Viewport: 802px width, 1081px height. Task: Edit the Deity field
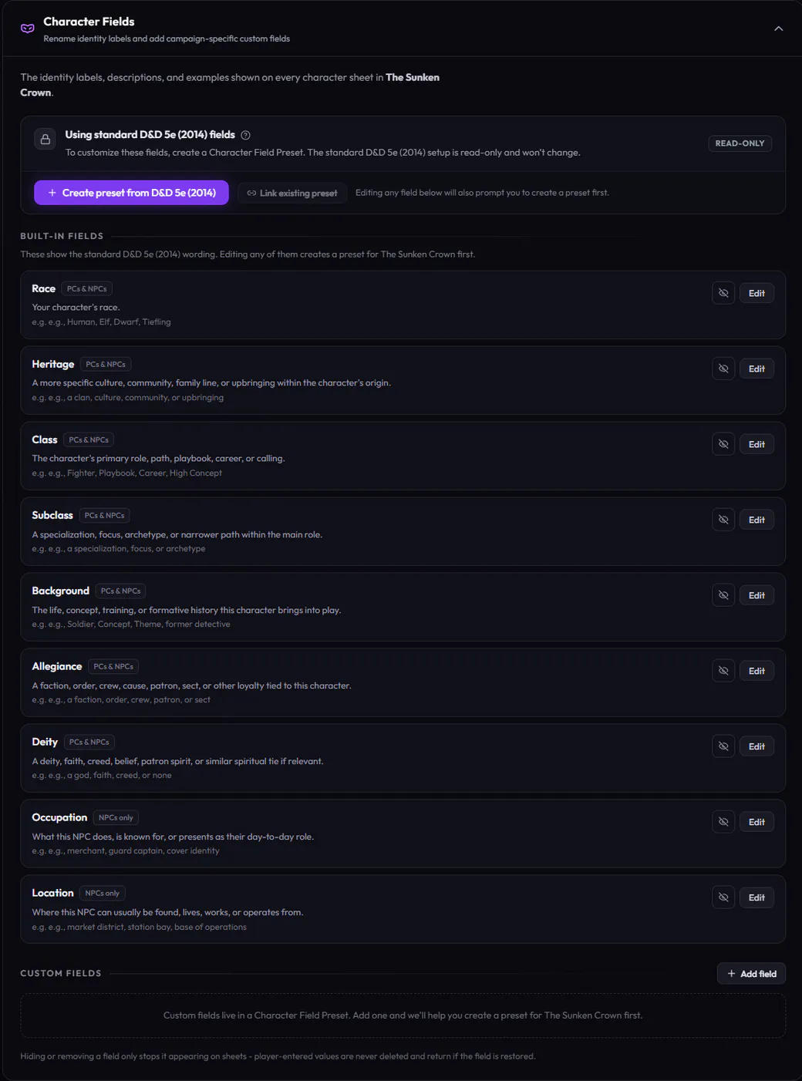click(757, 746)
